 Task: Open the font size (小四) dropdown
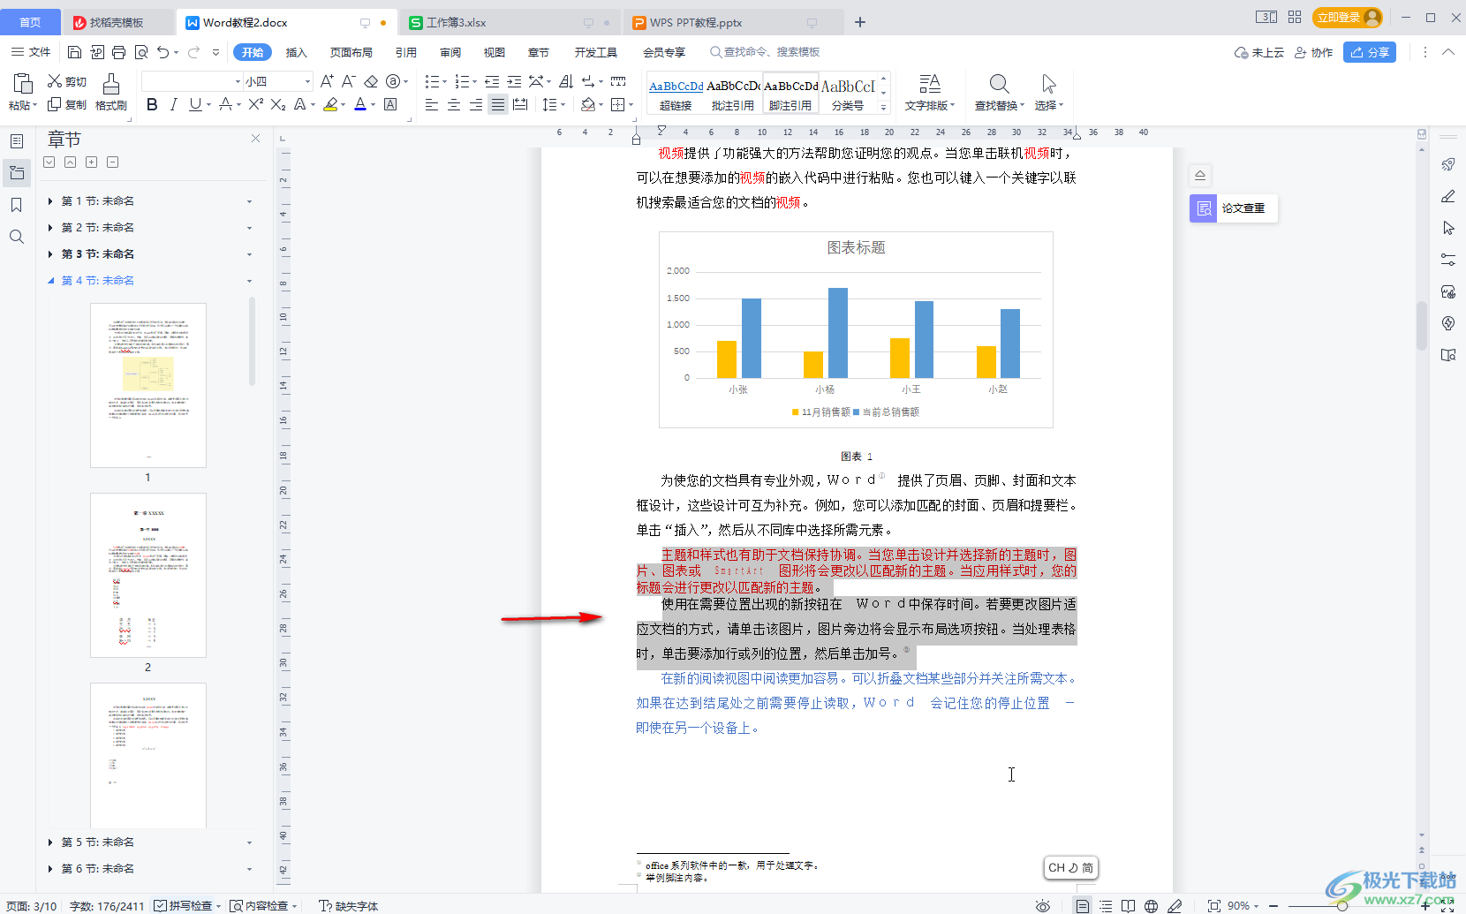coord(307,81)
